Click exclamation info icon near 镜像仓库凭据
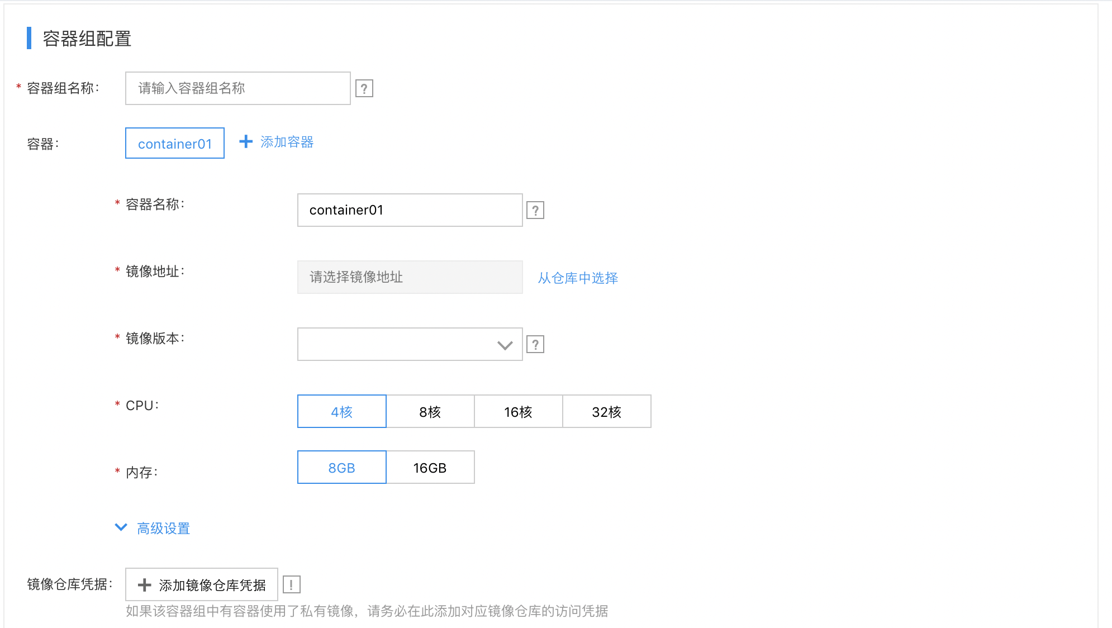Viewport: 1112px width, 628px height. click(292, 584)
